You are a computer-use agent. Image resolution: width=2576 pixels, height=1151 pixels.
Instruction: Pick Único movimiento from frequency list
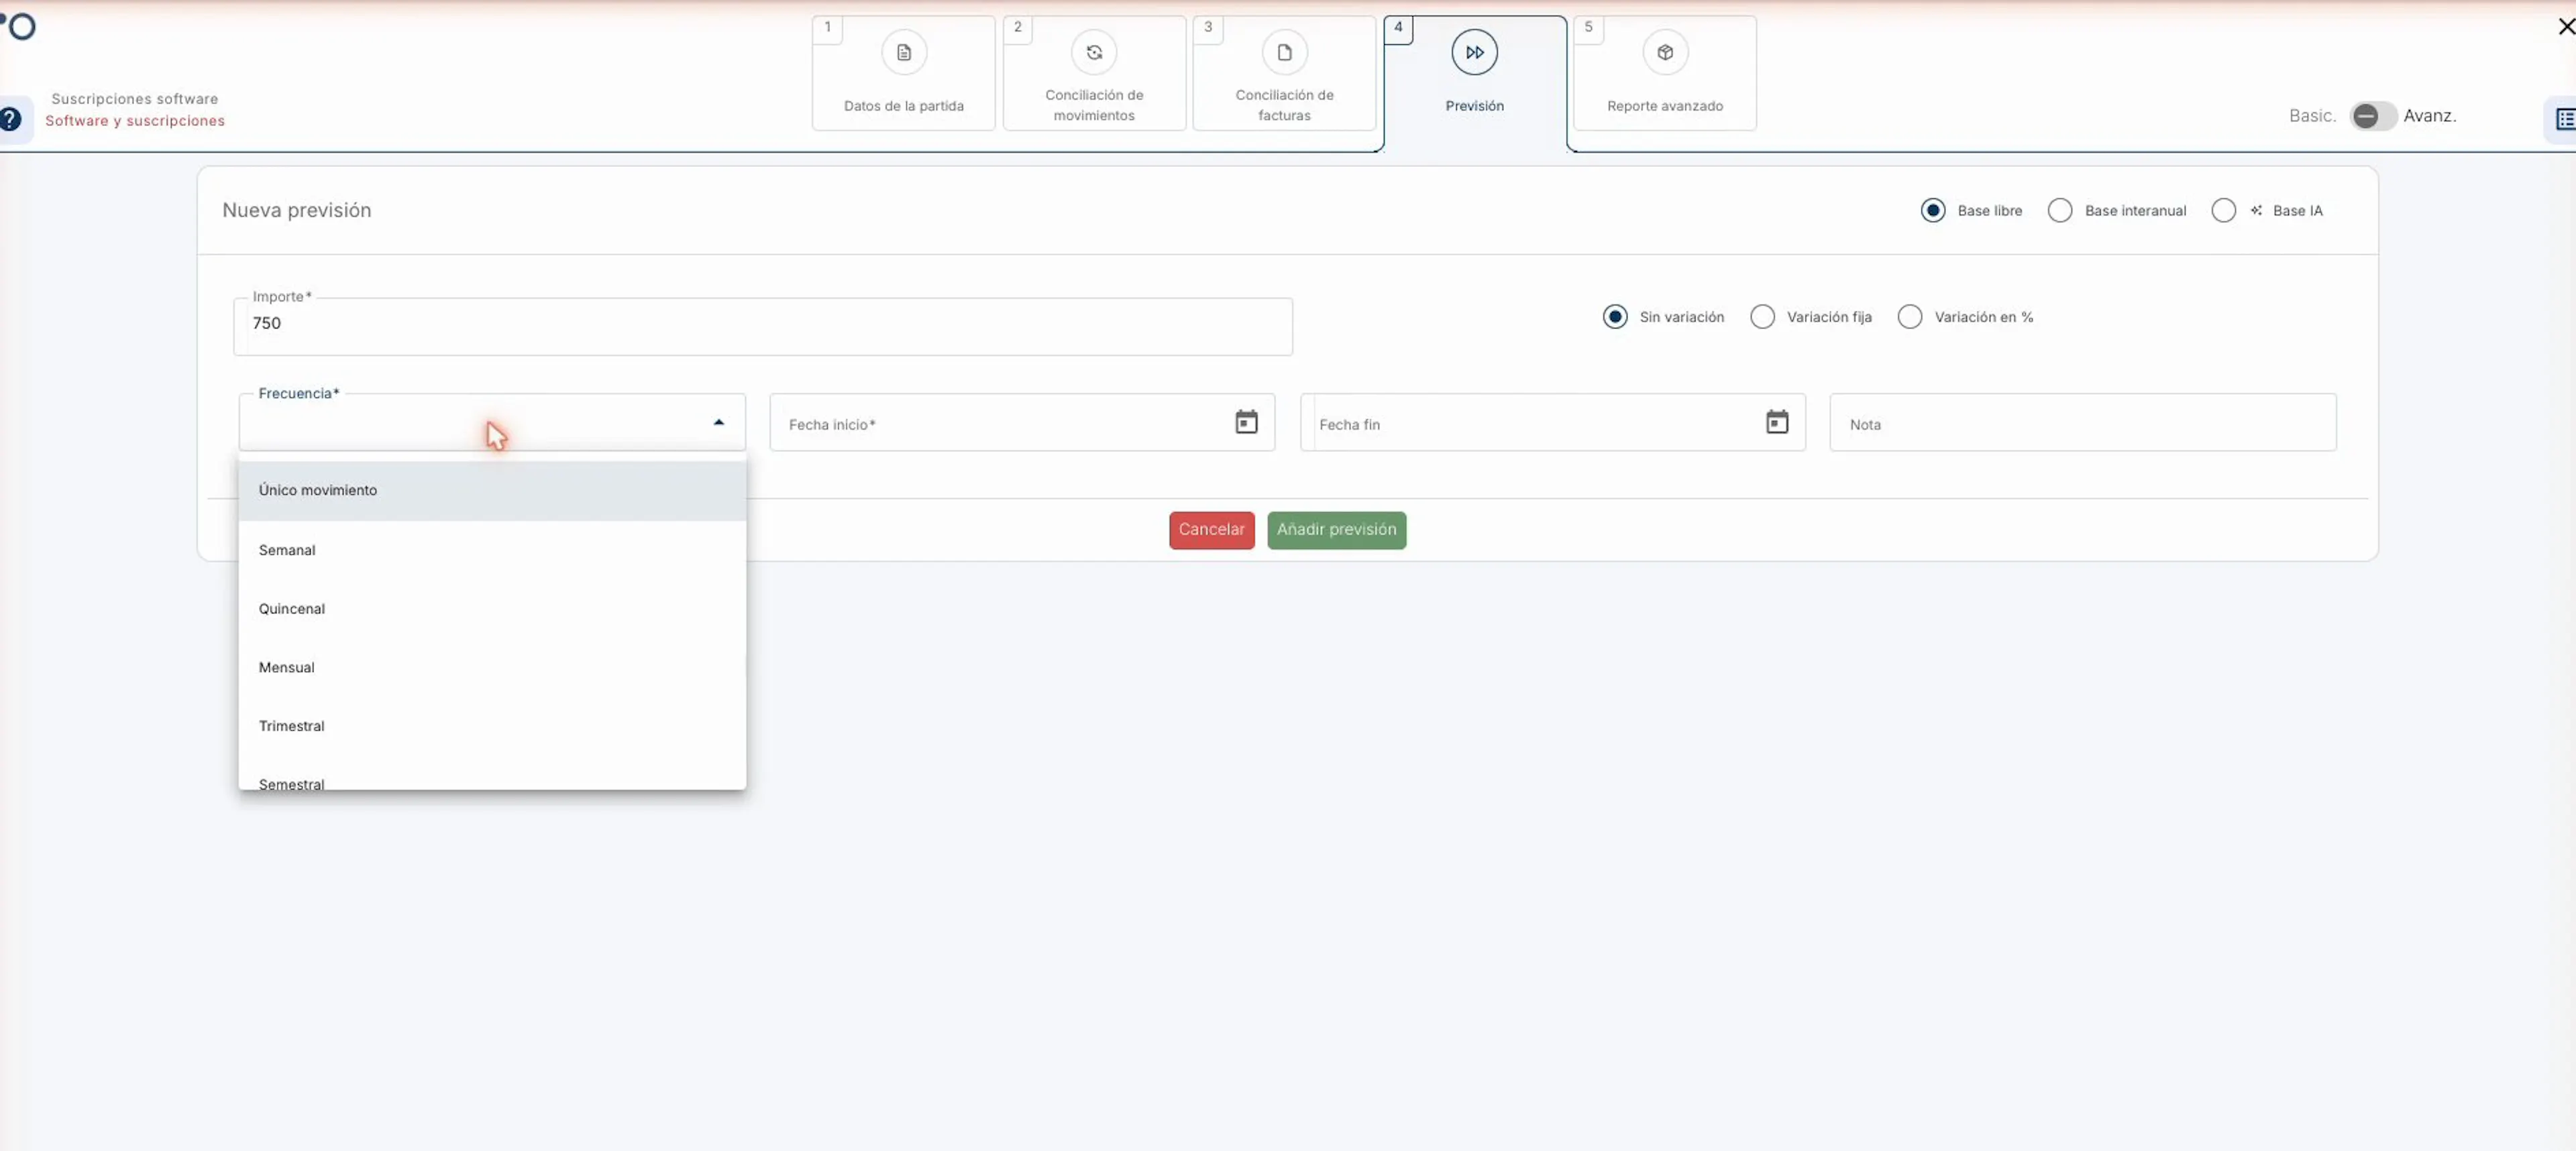coord(492,491)
